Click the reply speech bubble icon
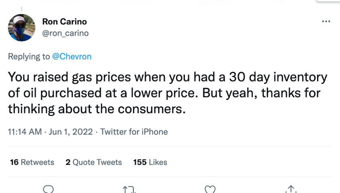 (x=48, y=189)
